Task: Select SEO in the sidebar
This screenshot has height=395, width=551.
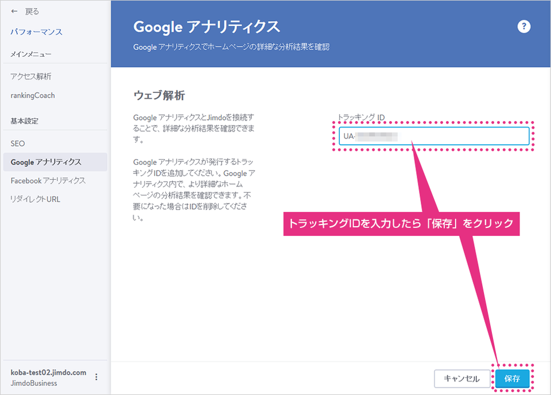Action: pyautogui.click(x=18, y=144)
